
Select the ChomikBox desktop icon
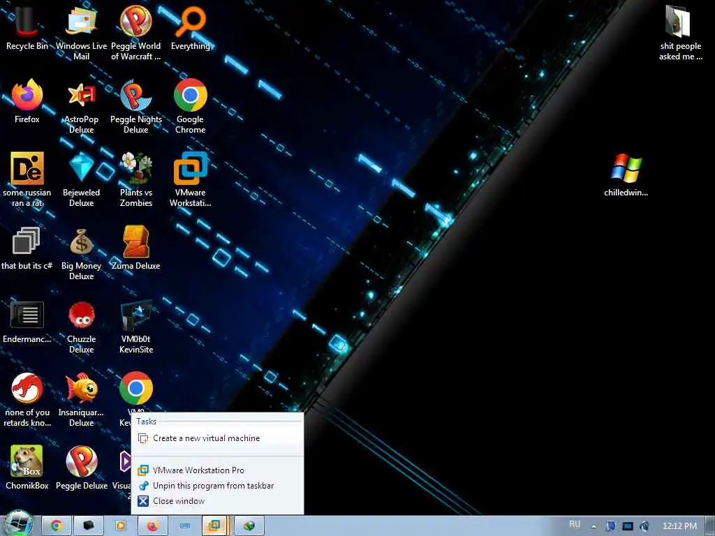[27, 468]
